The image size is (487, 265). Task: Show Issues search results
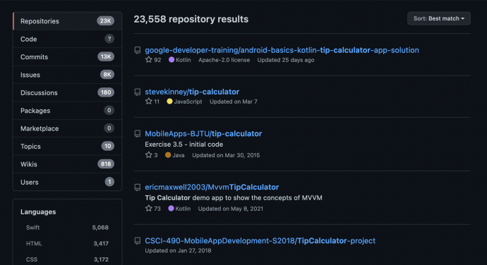67,75
